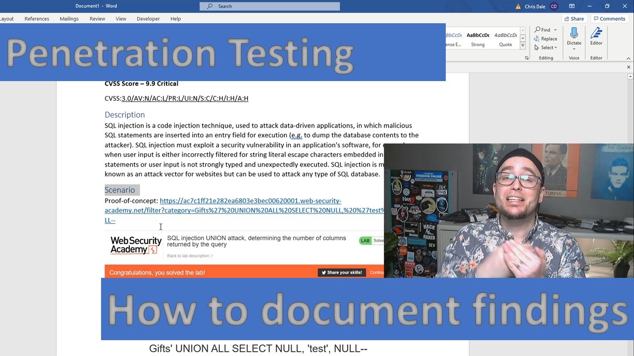The height and width of the screenshot is (356, 634).
Task: Click the Scenario heading
Action: (119, 190)
